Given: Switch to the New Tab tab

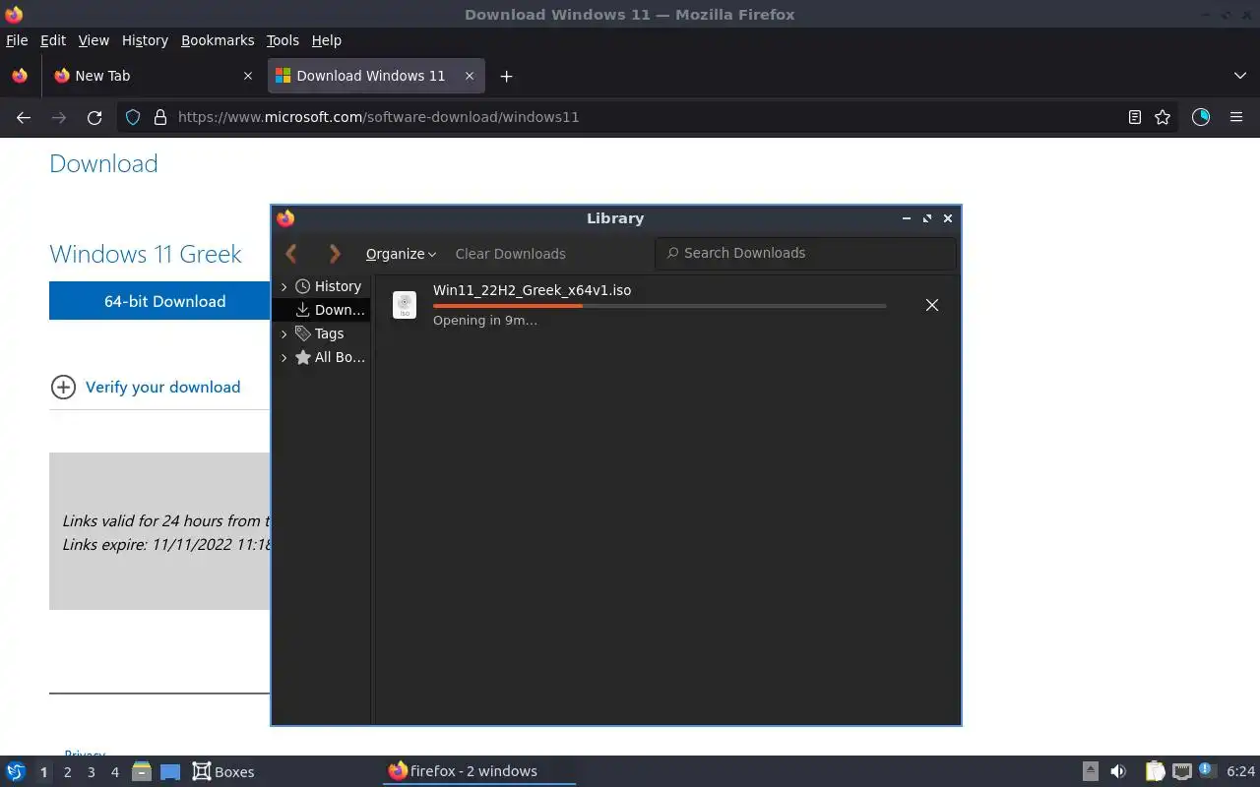Looking at the screenshot, I should (x=153, y=76).
